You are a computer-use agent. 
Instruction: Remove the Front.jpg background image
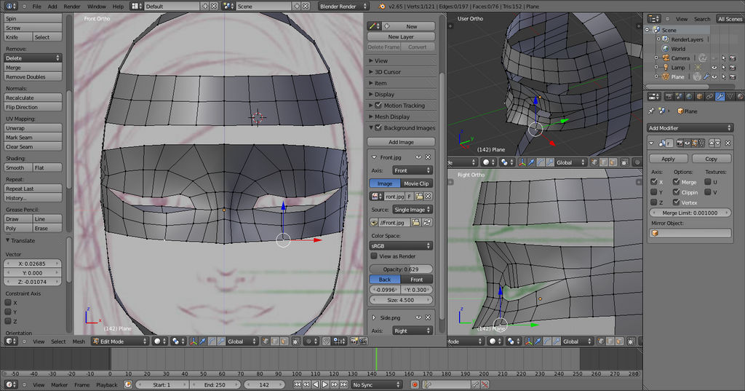[x=429, y=157]
